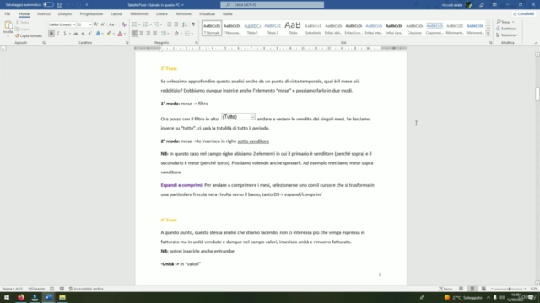Open the borders dropdown arrow
This screenshot has width=540, height=303.
192,34
